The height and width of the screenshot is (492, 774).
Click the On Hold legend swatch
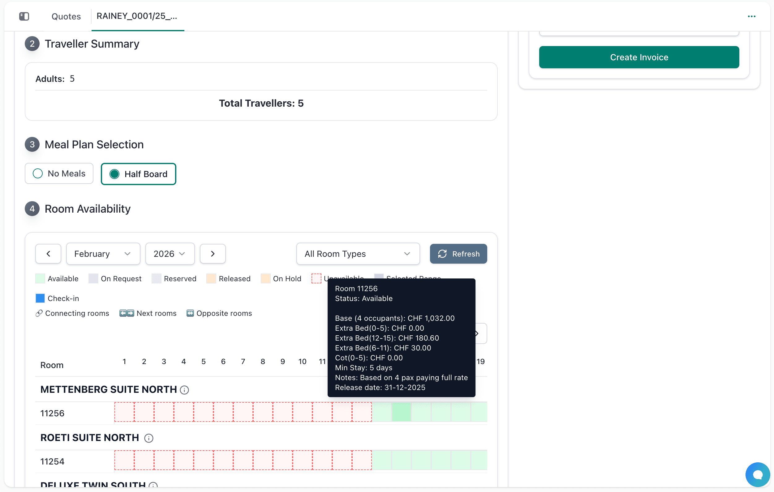[x=265, y=278]
